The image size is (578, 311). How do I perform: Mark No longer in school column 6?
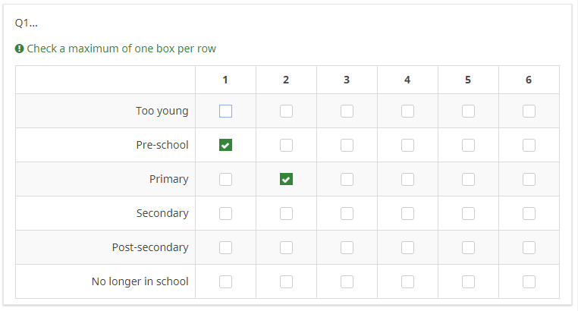pos(529,282)
